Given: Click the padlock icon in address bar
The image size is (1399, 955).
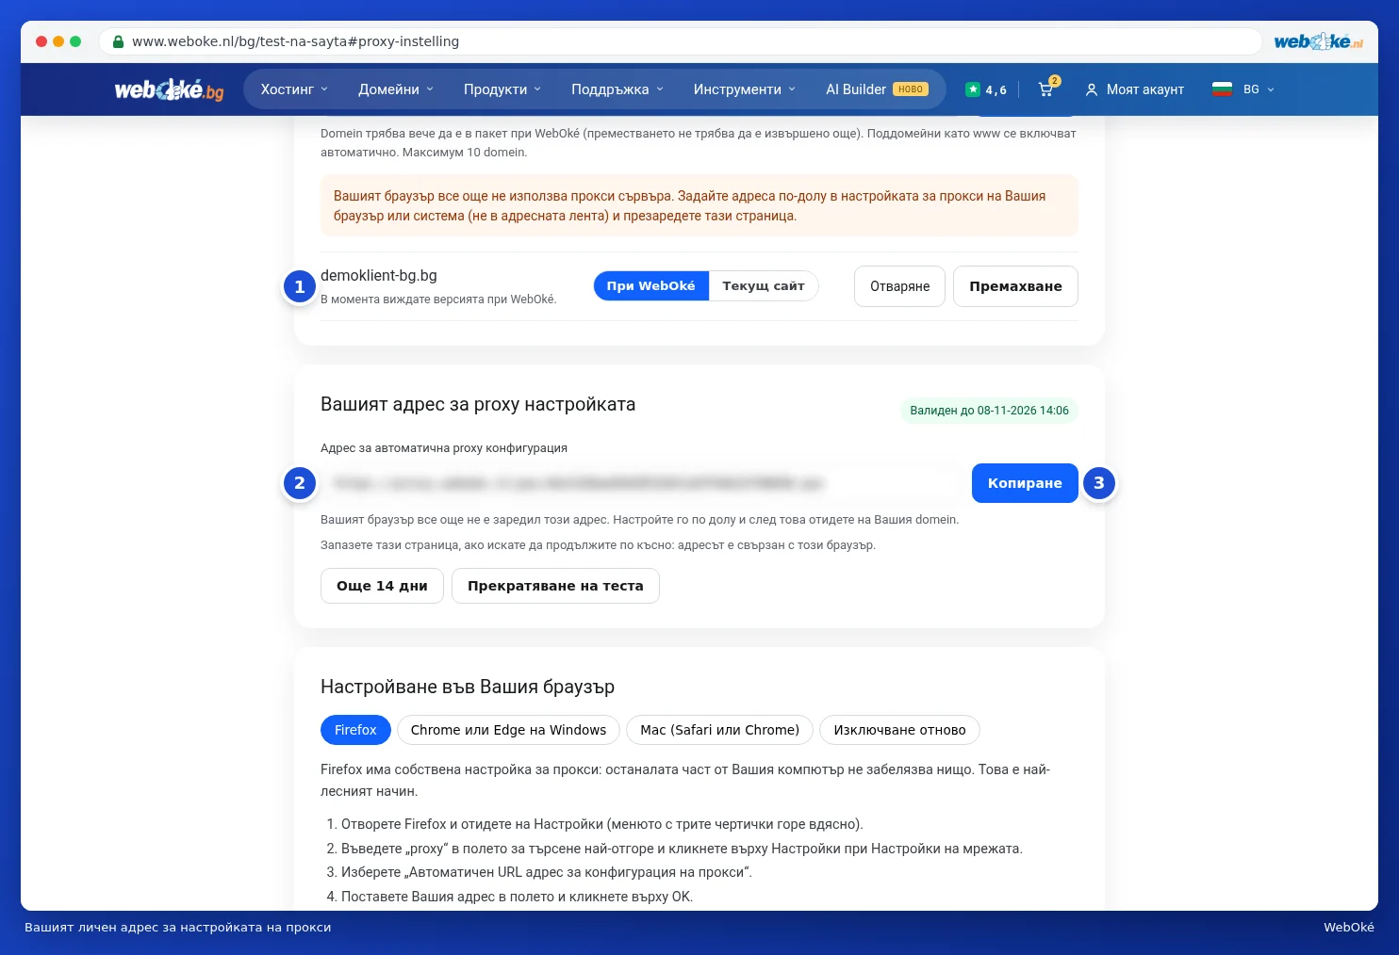Looking at the screenshot, I should [x=118, y=41].
